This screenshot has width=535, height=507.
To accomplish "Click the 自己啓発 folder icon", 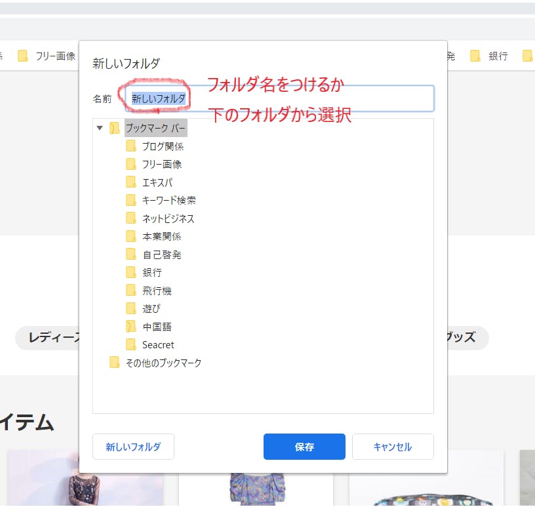I will click(x=131, y=254).
